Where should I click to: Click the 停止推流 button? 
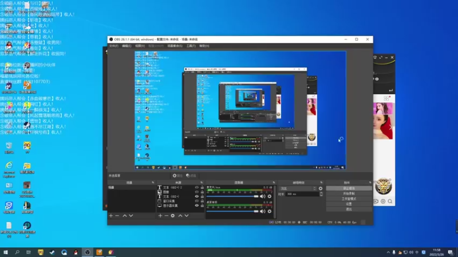pos(349,188)
